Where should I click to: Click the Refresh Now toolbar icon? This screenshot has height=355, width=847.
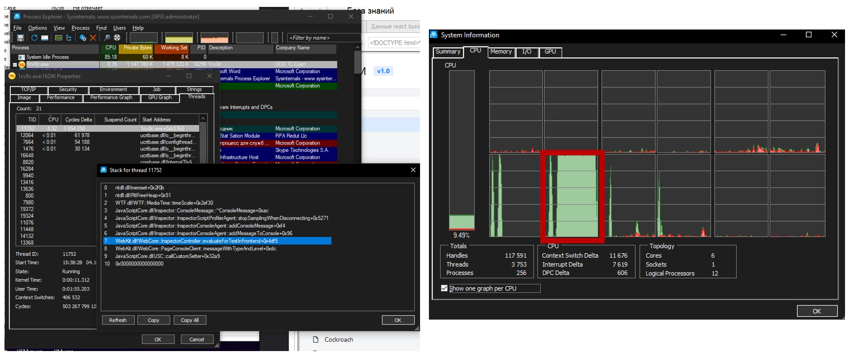coord(34,38)
